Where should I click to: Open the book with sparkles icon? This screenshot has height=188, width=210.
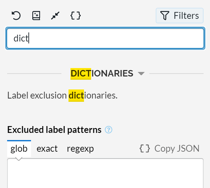[x=36, y=16]
